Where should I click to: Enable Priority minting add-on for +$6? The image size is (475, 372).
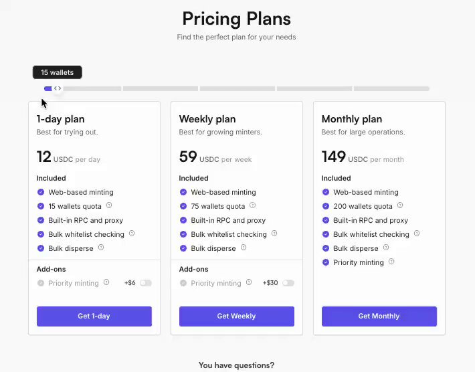tap(146, 283)
